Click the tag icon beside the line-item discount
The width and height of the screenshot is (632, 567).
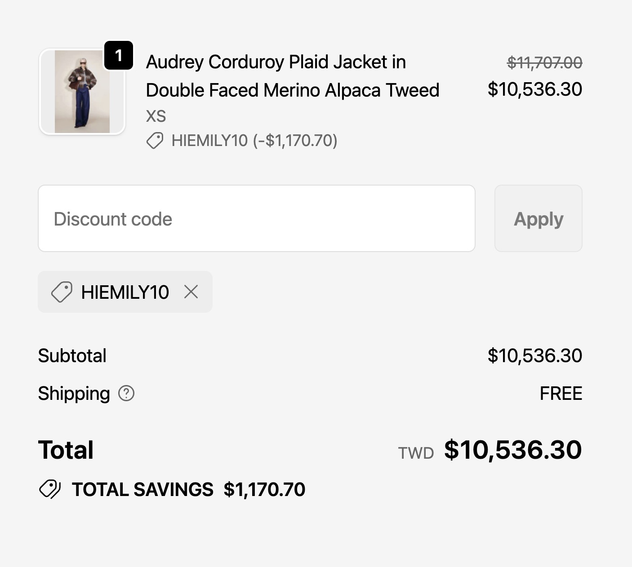155,141
